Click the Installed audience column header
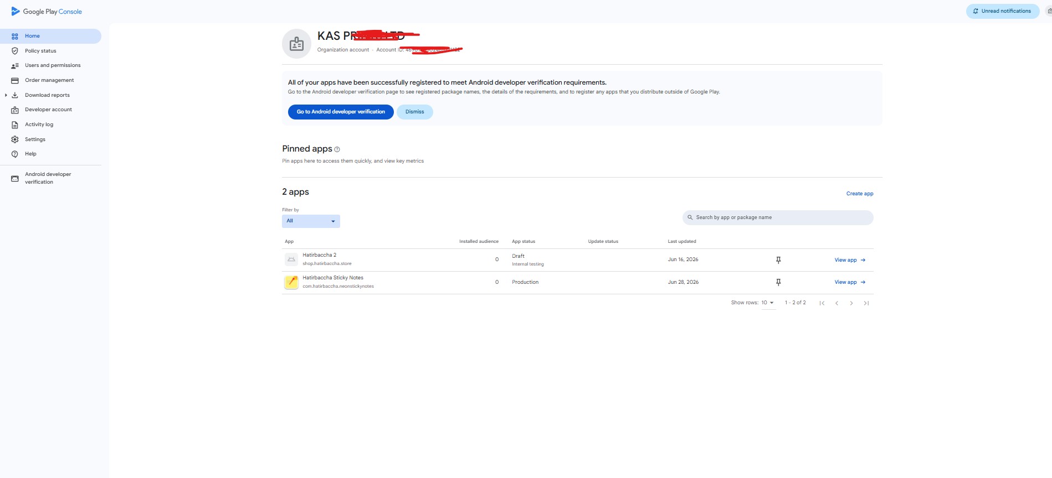Viewport: 1052px width, 478px height. coord(479,242)
